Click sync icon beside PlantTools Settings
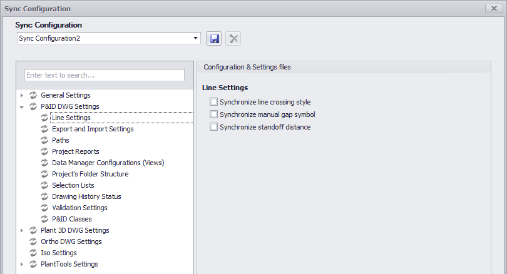This screenshot has height=274, width=507. (33, 264)
